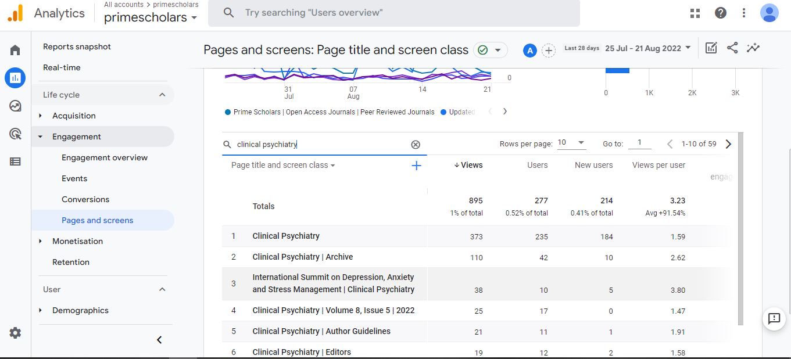
Task: Open the report status checkmark dropdown
Action: click(x=490, y=50)
